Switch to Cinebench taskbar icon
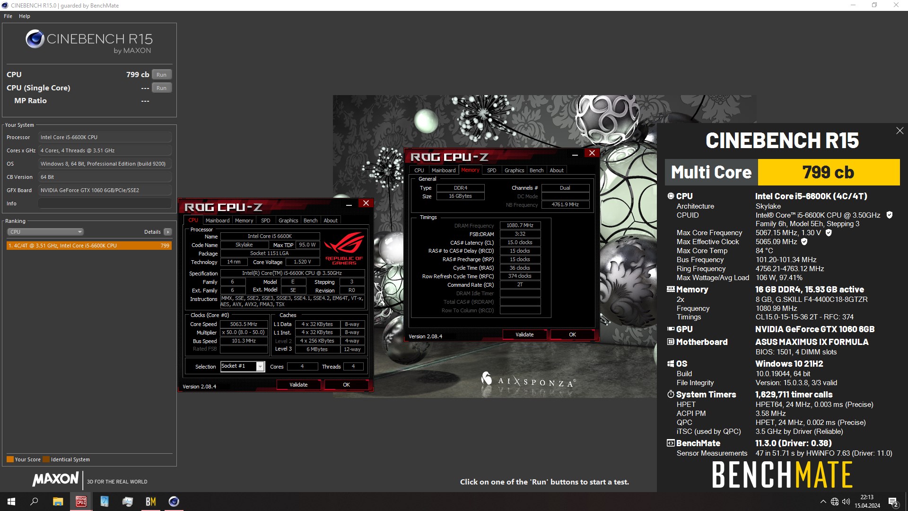 174,502
